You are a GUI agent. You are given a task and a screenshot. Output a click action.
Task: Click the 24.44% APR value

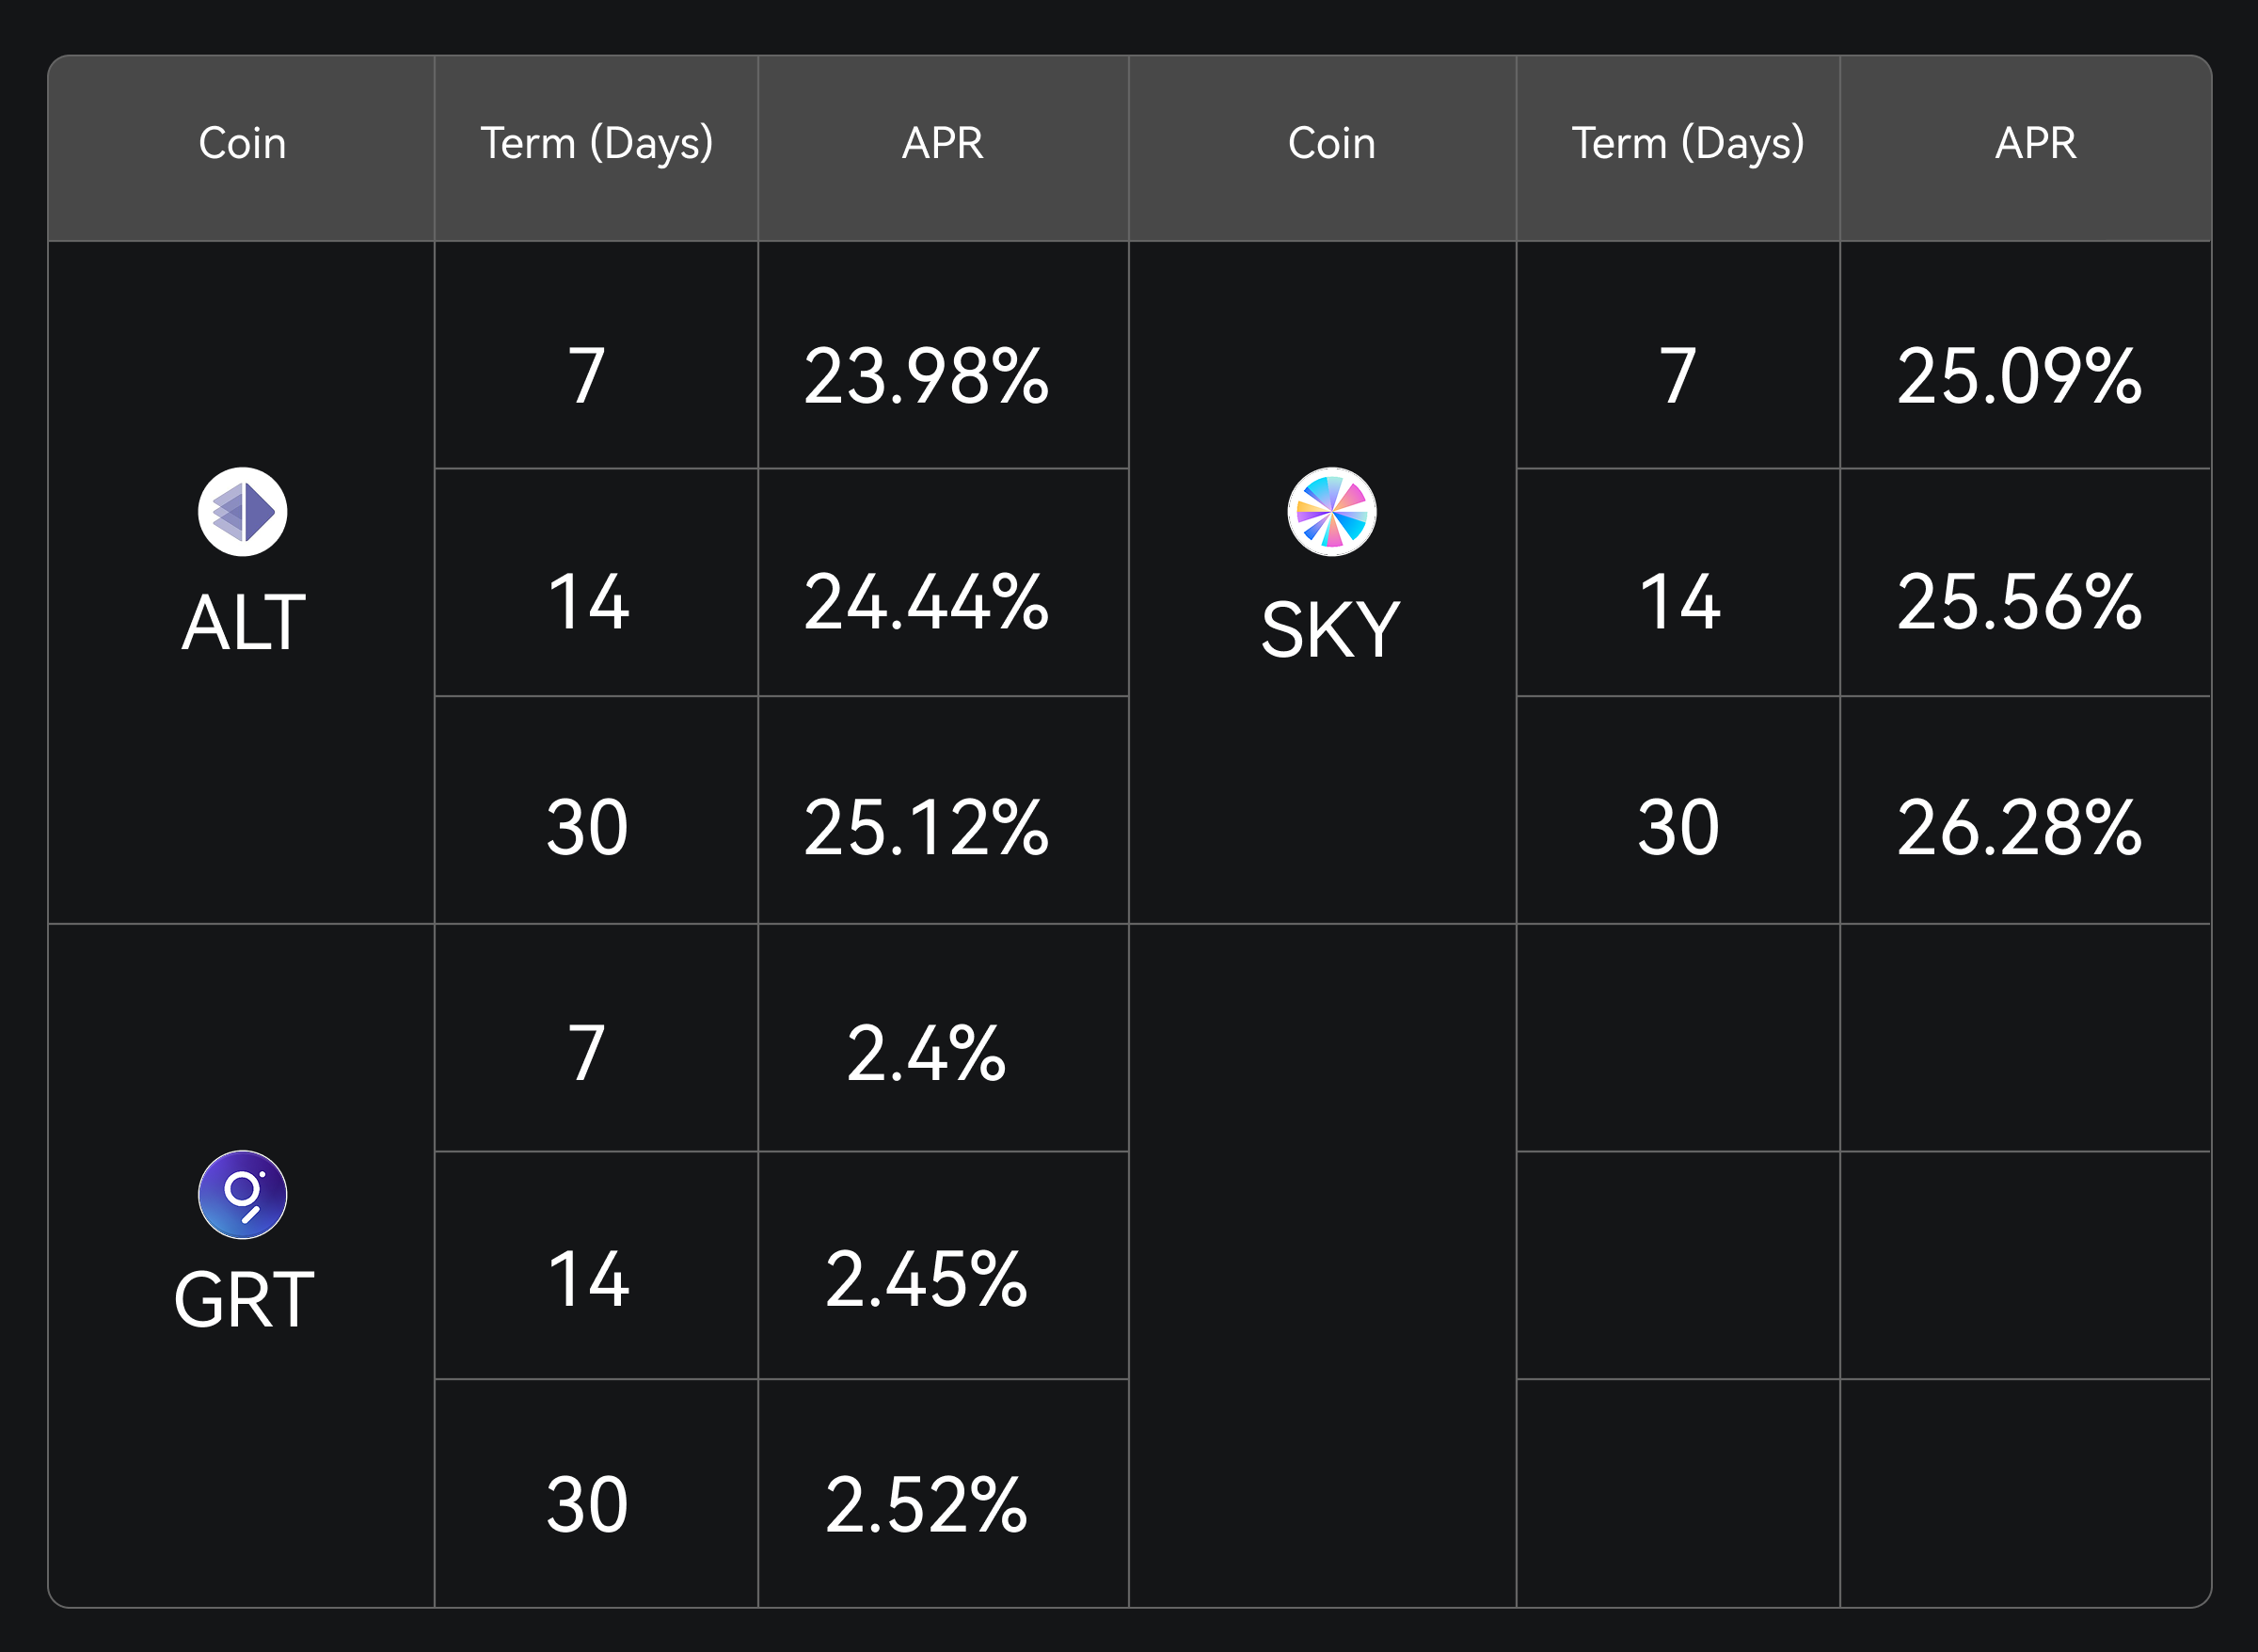click(926, 602)
